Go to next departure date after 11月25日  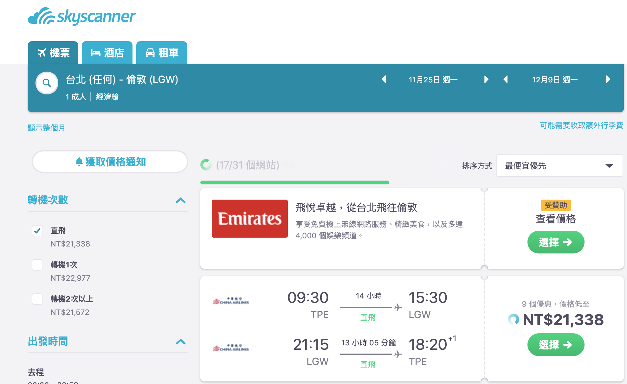pyautogui.click(x=486, y=79)
